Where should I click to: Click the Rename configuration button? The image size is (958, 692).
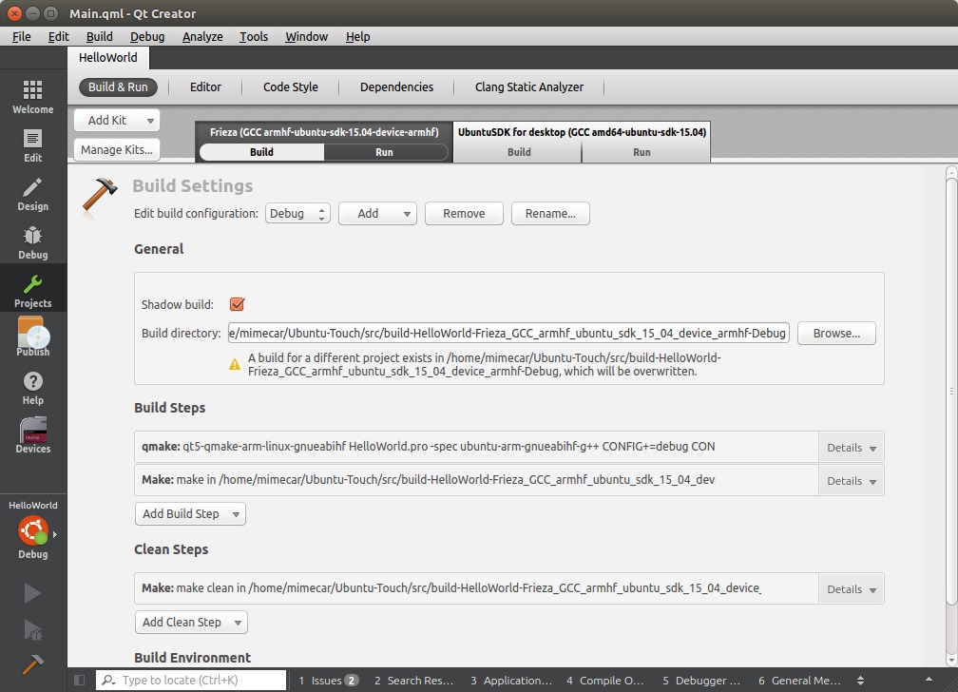pos(550,213)
